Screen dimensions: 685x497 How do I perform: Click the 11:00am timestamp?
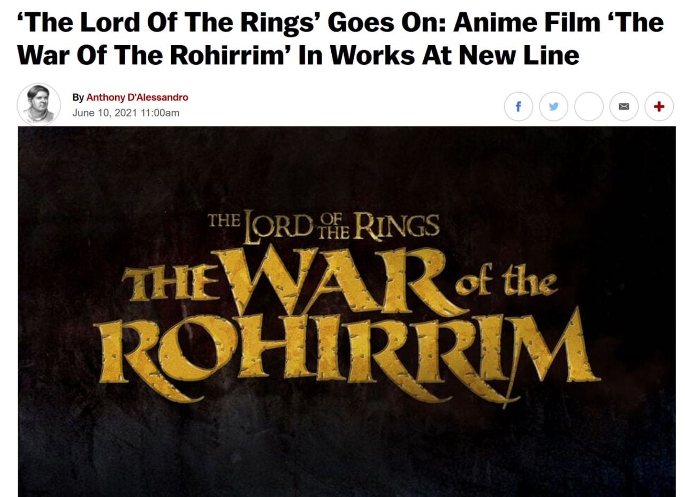(x=159, y=113)
